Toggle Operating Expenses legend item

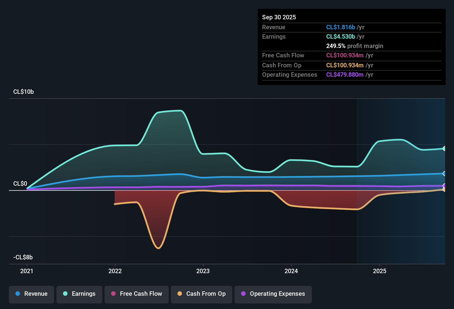click(x=273, y=294)
